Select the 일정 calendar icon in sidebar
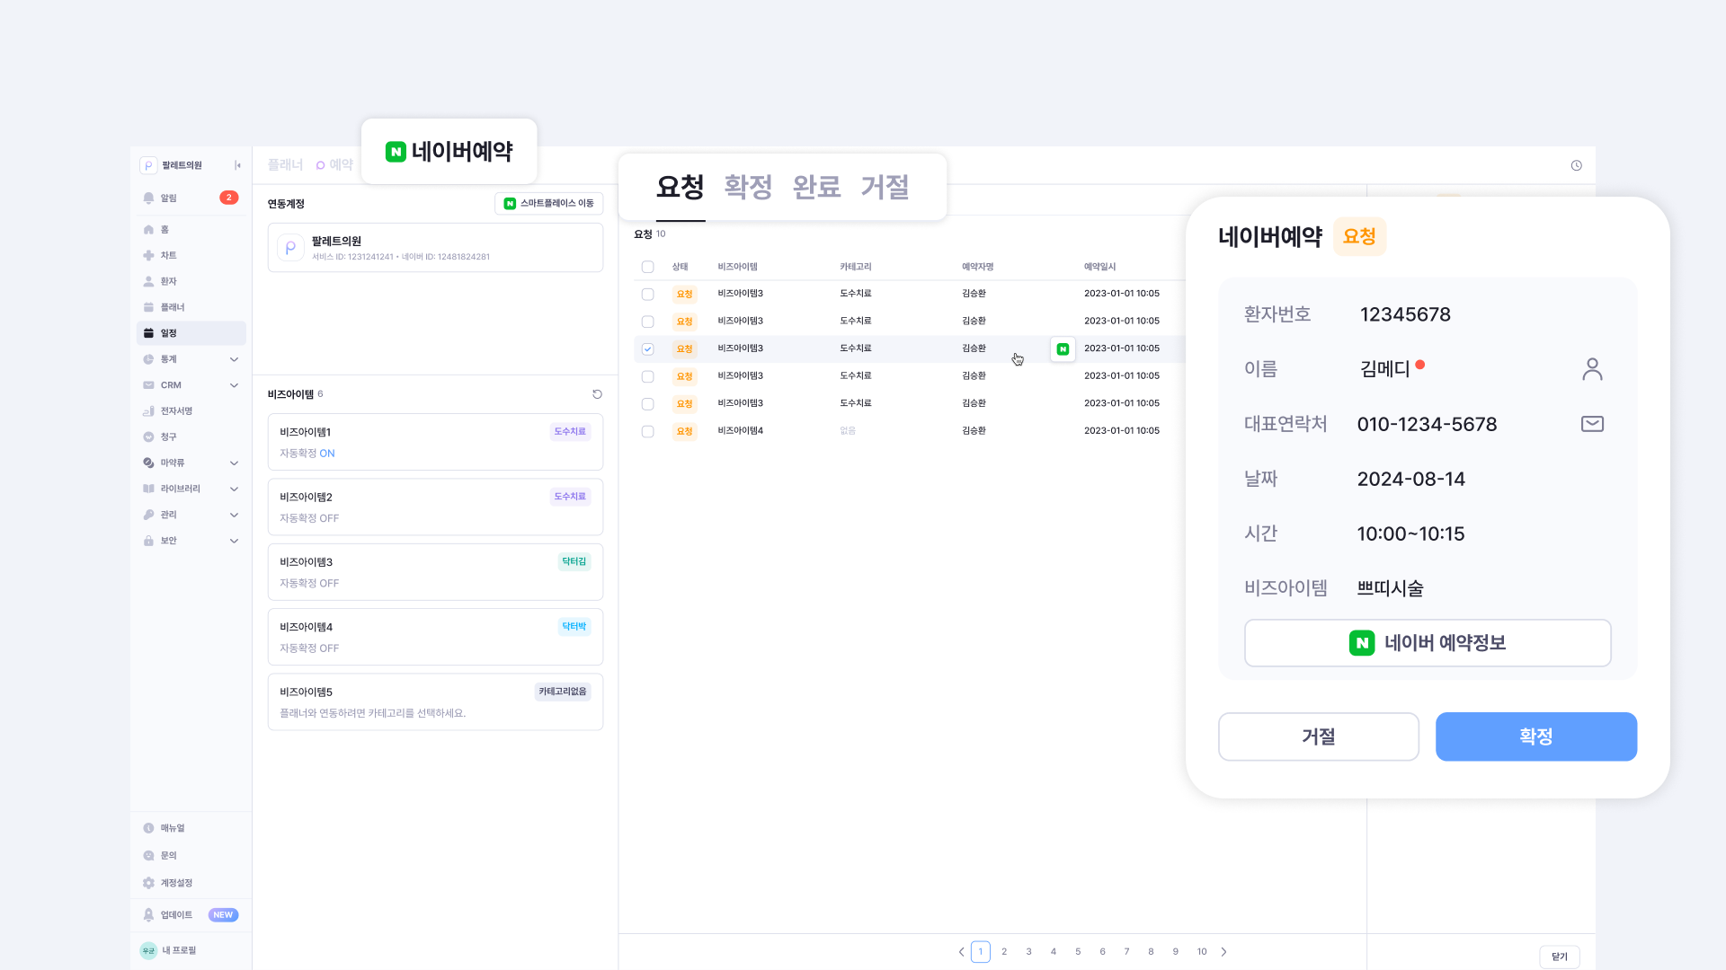Viewport: 1726px width, 970px height. 148,333
